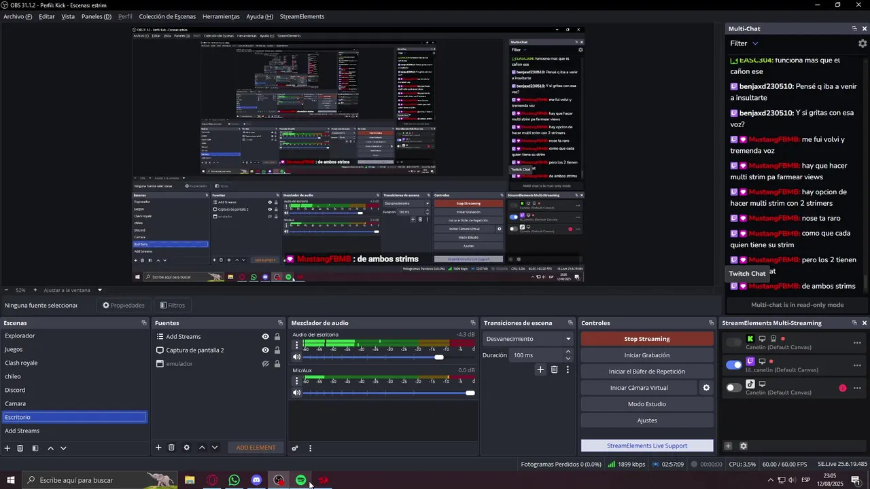
Task: Open Spotify from the taskbar
Action: [x=300, y=480]
